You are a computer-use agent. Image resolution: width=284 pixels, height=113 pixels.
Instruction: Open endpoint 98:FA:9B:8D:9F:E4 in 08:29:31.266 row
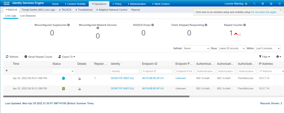click(153, 88)
